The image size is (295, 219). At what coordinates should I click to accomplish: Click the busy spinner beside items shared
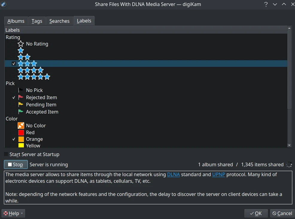click(289, 164)
